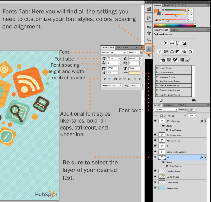This screenshot has height=202, width=211.
Task: Hide the Social Media Updates layer
Action: click(x=155, y=151)
